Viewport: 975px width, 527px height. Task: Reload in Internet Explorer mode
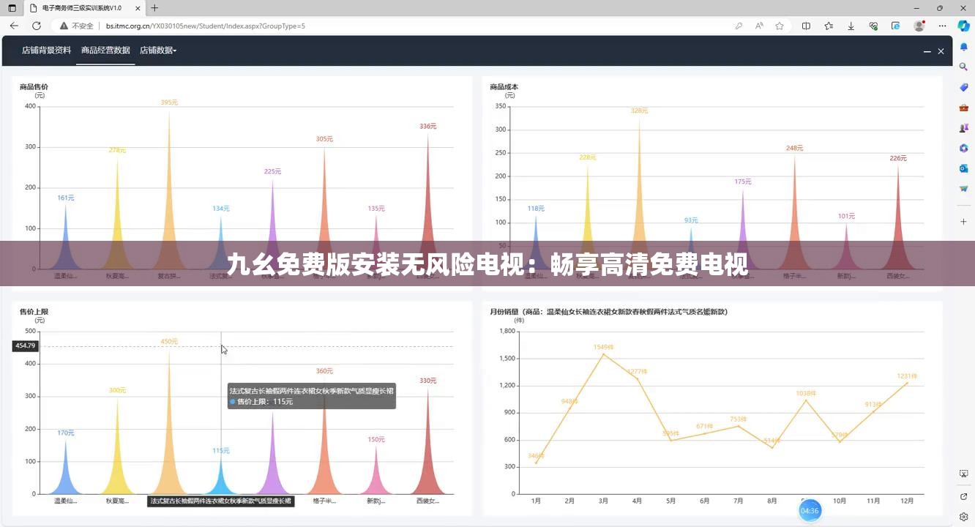pyautogui.click(x=895, y=26)
